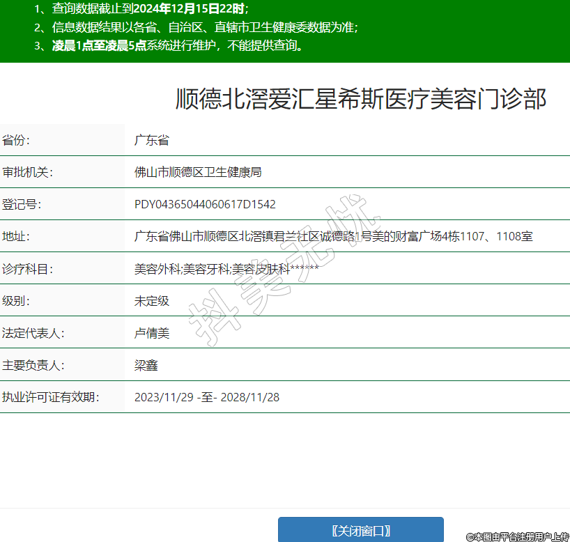Screen dimensions: 570x542
Task: Select the 级别 field label
Action: pyautogui.click(x=17, y=301)
